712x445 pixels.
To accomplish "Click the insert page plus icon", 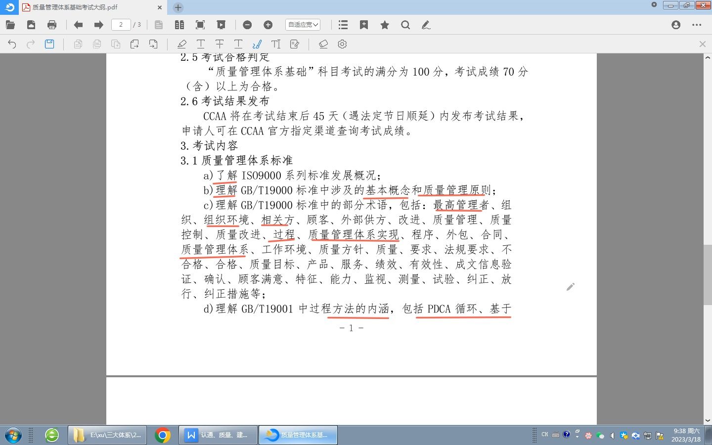I will pyautogui.click(x=116, y=44).
